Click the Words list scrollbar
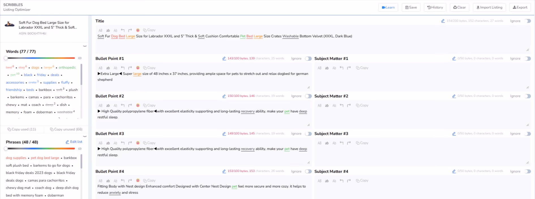This screenshot has width=535, height=199. tap(82, 74)
